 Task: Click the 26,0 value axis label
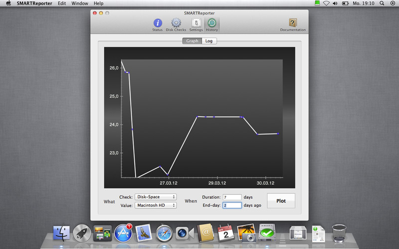(114, 68)
